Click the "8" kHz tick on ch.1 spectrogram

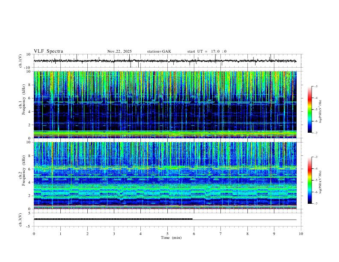pos(30,85)
